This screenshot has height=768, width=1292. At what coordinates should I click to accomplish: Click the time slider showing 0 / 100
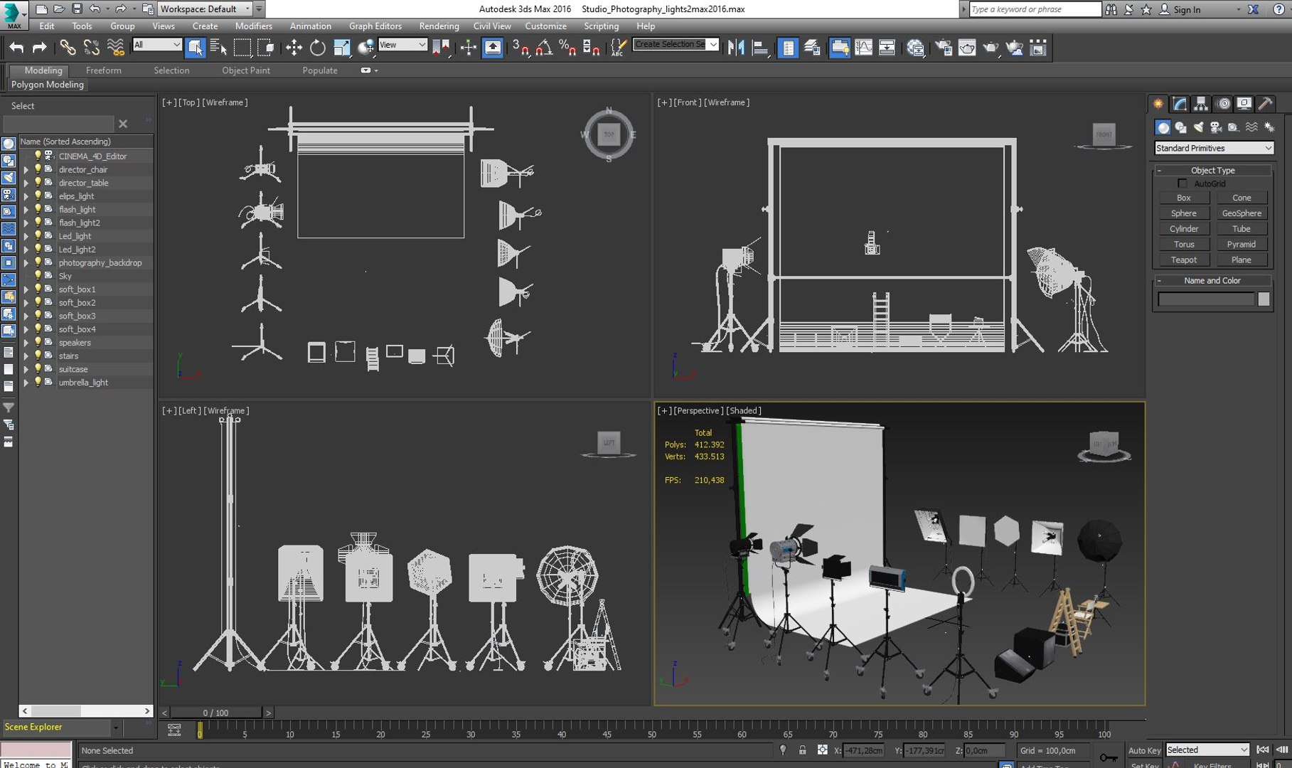(215, 713)
